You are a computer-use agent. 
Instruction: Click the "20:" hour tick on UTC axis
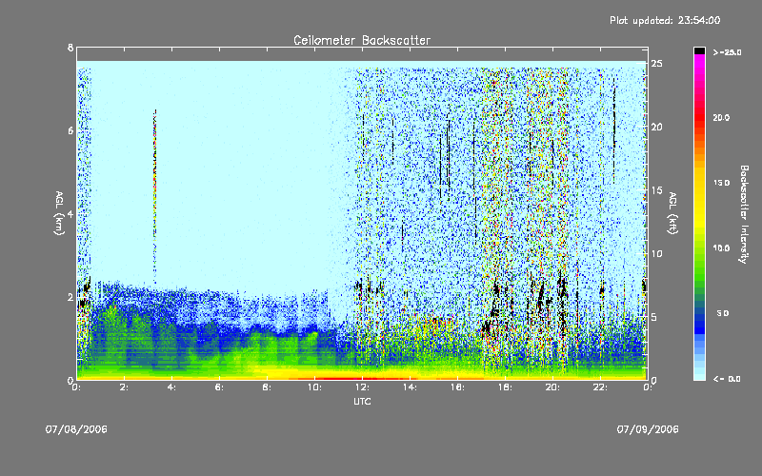tap(552, 387)
